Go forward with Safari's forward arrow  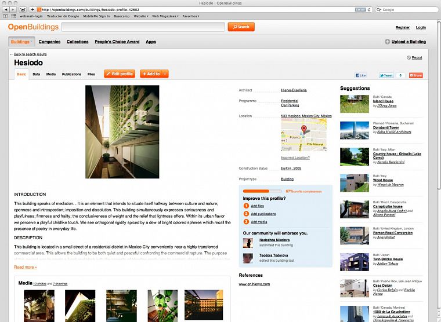[13, 9]
